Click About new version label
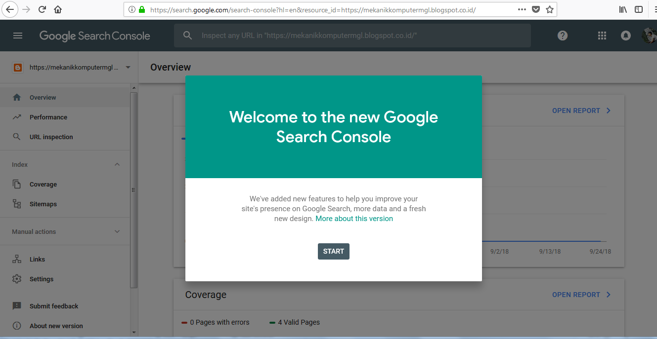Viewport: 657px width, 339px height. [56, 326]
